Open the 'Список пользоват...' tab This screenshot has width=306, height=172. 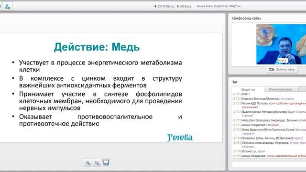[x=282, y=89]
